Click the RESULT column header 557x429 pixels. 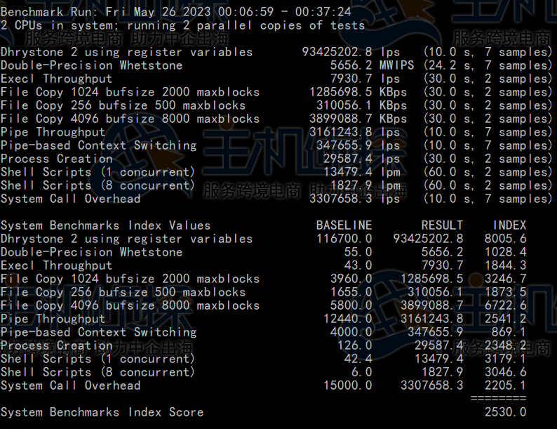coord(442,225)
